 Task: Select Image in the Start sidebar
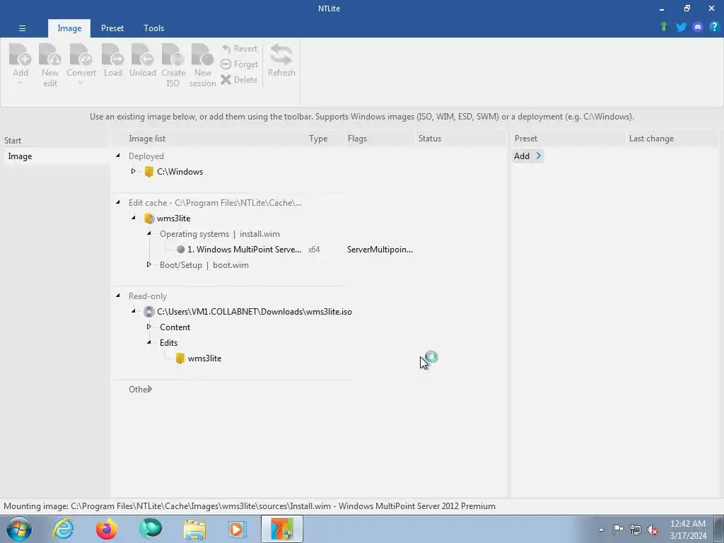click(57, 156)
